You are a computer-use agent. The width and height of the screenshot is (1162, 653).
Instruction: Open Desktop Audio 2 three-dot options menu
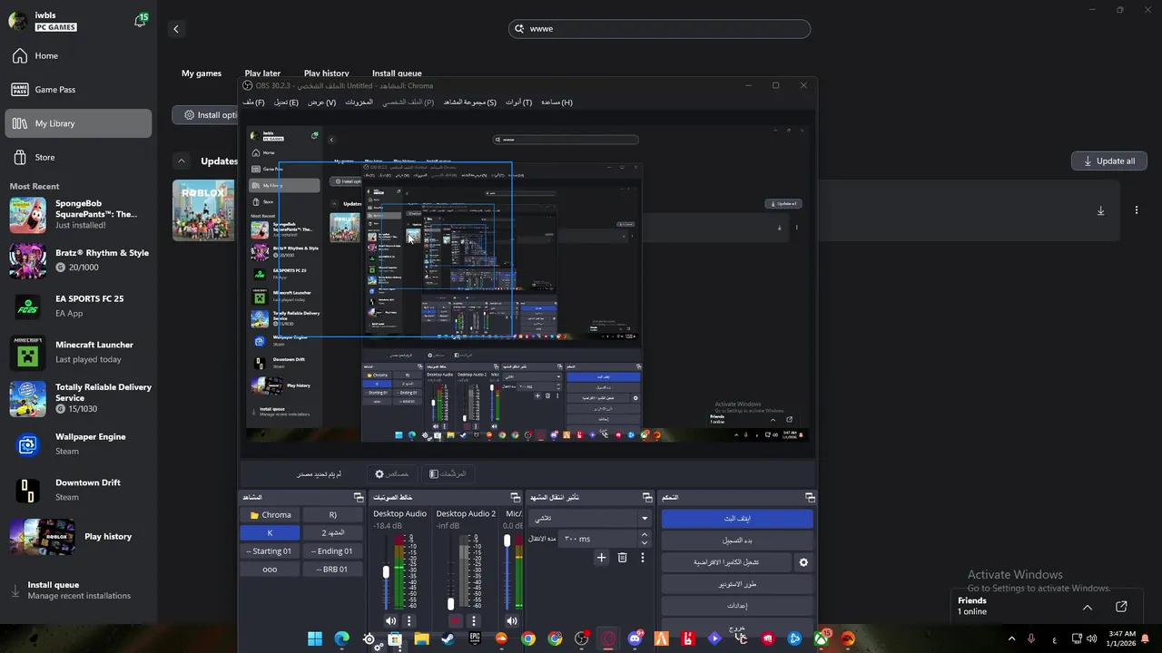[x=473, y=621]
